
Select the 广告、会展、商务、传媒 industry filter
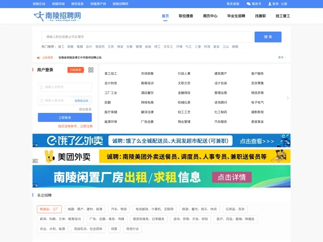[107, 219]
